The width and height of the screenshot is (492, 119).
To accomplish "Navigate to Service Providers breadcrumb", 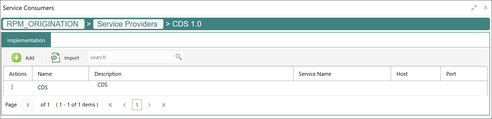I will pos(127,24).
